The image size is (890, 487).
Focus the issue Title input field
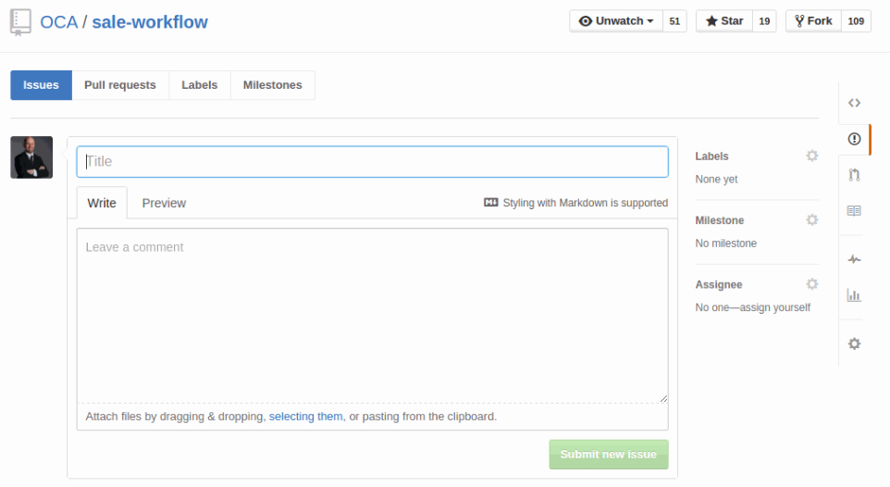click(x=372, y=161)
